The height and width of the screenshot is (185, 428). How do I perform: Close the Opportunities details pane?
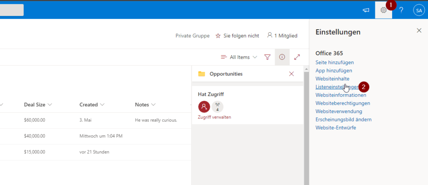pos(291,74)
